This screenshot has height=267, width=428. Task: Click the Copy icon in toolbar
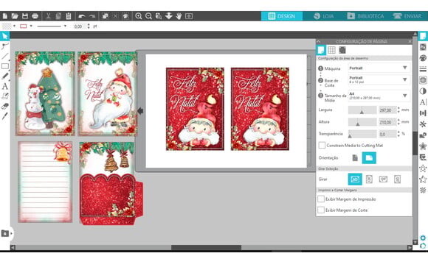pyautogui.click(x=58, y=16)
